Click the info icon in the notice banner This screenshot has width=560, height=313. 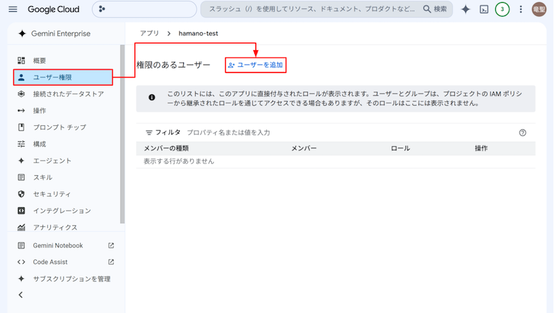(152, 97)
